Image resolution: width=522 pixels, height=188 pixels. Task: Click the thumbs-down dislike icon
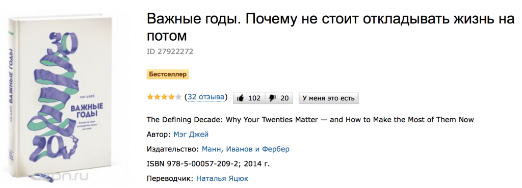coord(273,98)
